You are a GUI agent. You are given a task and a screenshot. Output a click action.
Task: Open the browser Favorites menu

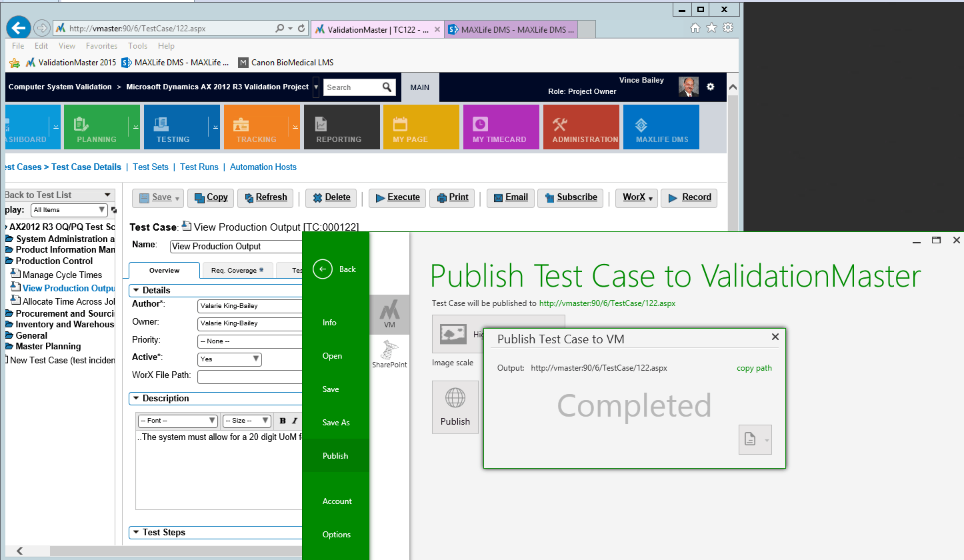pyautogui.click(x=101, y=46)
